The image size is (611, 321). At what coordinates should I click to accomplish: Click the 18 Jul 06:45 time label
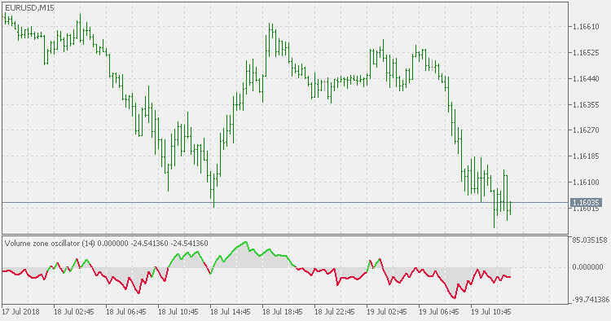pos(126,312)
